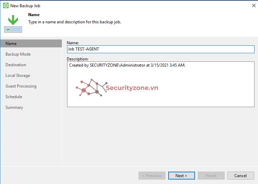The width and height of the screenshot is (258, 184).
Task: Focus the Name input field
Action: click(161, 49)
